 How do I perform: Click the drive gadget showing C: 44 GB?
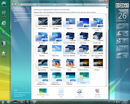(122, 55)
